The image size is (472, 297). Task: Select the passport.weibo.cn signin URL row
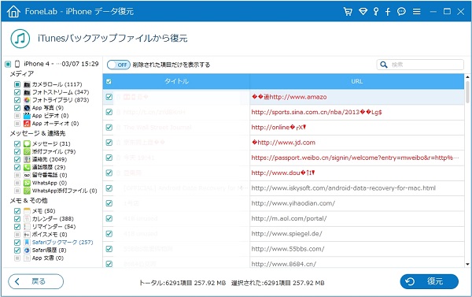[283, 158]
